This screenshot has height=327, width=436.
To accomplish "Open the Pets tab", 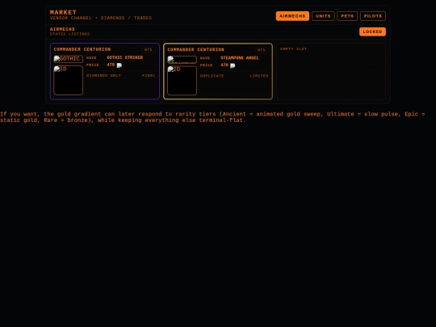I will pos(347,16).
